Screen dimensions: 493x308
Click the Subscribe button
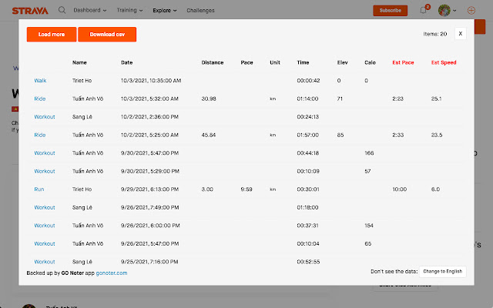coord(391,10)
